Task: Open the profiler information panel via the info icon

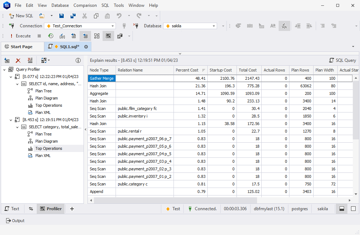Action: (78, 60)
